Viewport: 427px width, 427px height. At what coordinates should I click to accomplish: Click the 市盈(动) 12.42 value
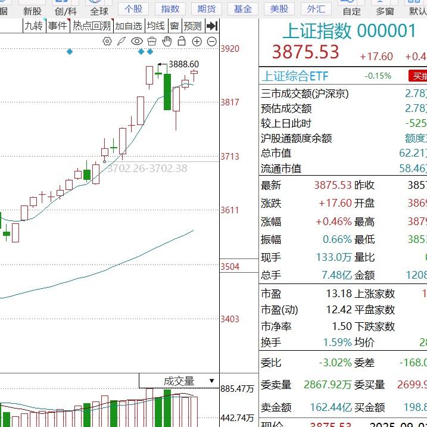pyautogui.click(x=339, y=310)
